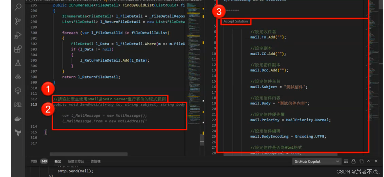384x177 pixels.
Task: Click the mail.Body assignment line
Action: point(280,103)
